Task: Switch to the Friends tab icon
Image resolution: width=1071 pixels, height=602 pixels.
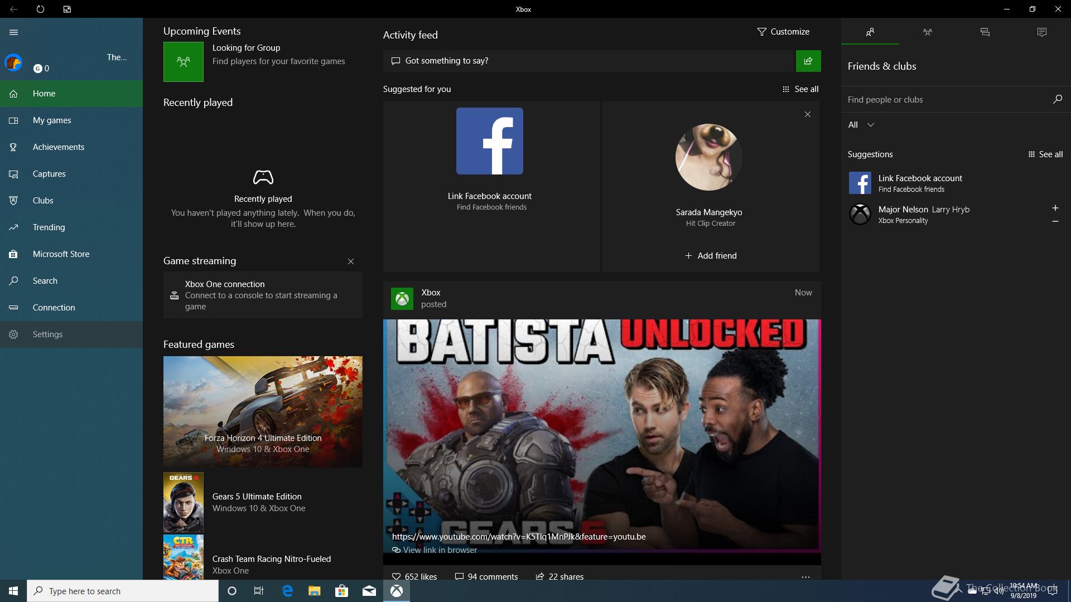Action: coord(870,32)
